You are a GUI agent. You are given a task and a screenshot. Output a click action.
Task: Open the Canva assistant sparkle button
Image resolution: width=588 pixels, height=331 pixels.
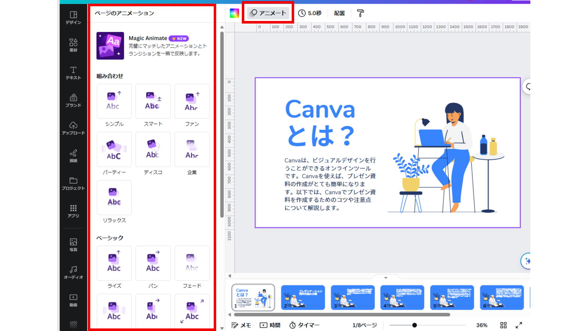click(x=526, y=261)
